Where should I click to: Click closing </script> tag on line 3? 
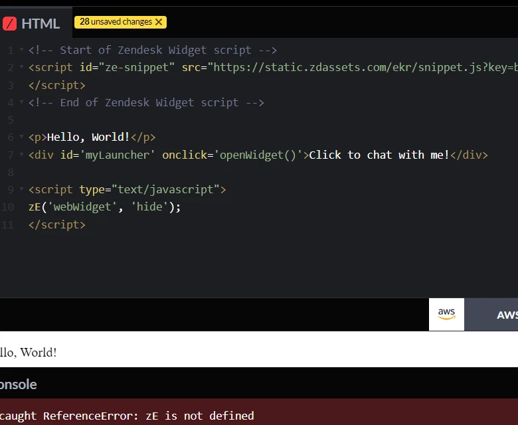click(x=57, y=85)
